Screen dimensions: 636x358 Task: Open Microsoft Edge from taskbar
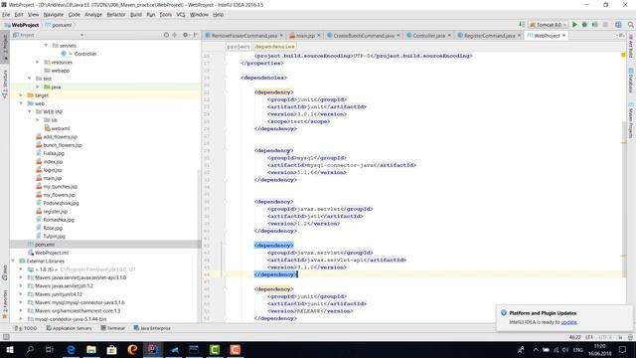(71, 349)
